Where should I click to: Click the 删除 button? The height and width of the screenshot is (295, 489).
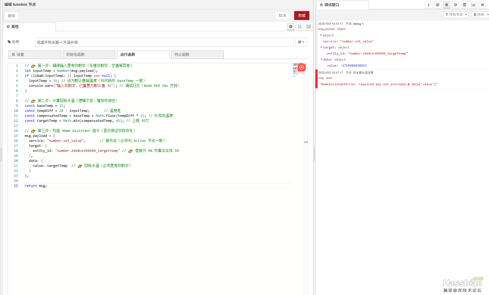[12, 16]
